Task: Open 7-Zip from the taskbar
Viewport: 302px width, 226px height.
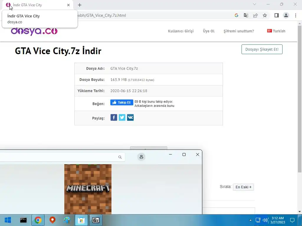Action: [96, 220]
